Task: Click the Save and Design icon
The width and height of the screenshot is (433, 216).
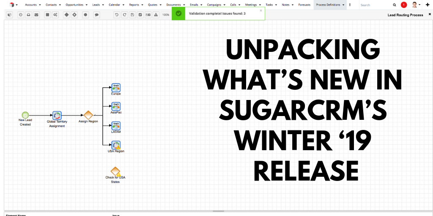Action: tap(148, 15)
